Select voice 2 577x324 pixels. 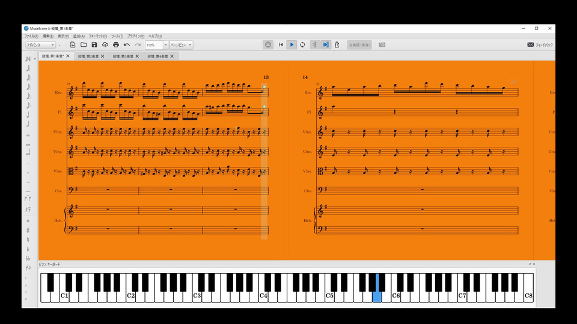26,286
